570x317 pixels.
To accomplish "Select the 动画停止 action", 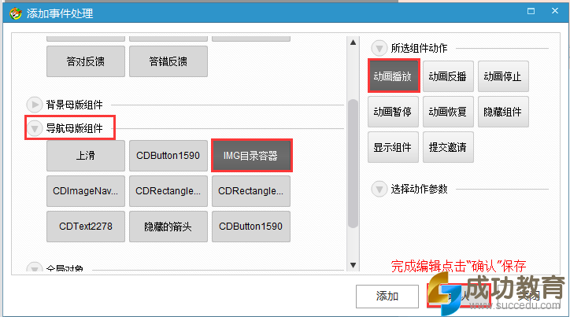I will 502,76.
